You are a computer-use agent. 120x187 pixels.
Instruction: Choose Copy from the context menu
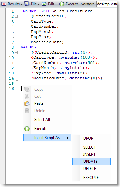pyautogui.click(x=48, y=89)
